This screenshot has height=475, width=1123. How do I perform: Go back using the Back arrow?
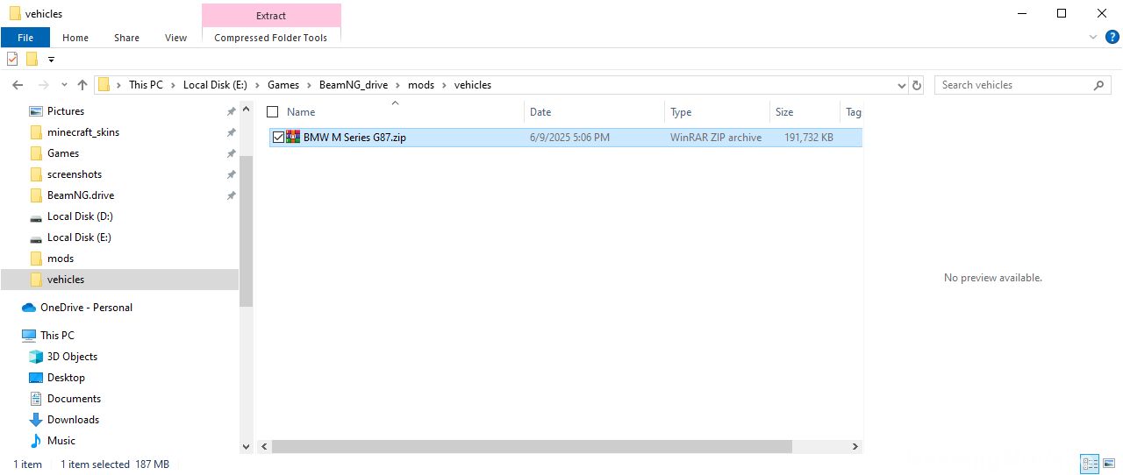[x=18, y=85]
